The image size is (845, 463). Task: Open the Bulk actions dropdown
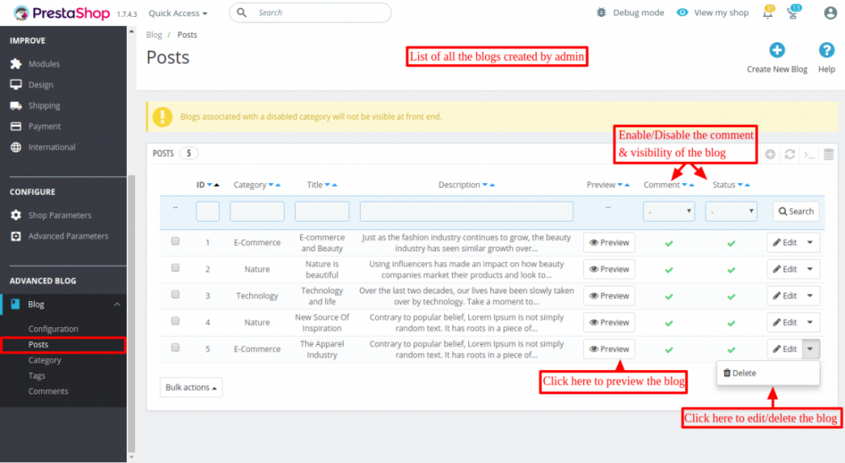[x=191, y=387]
